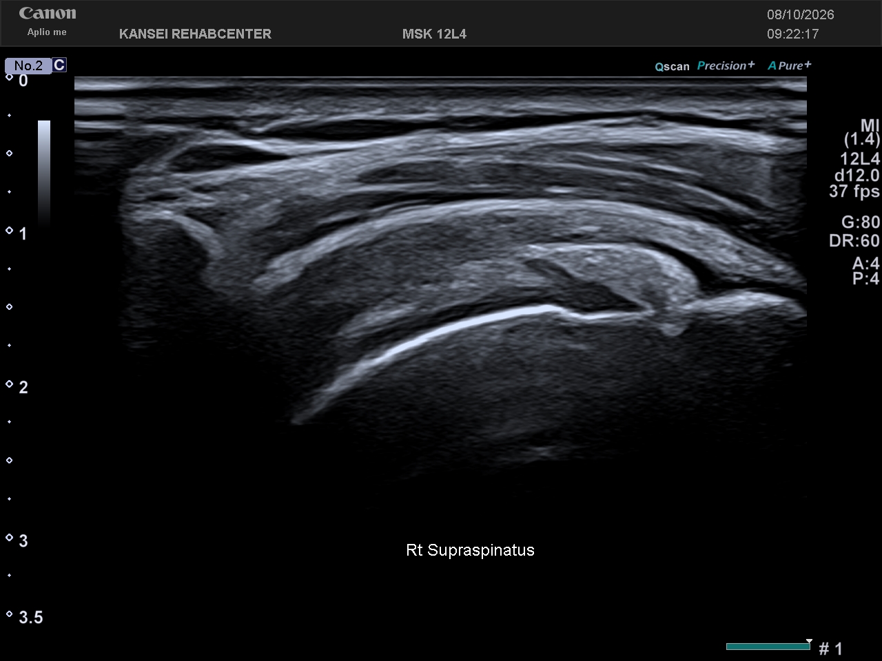Screen dimensions: 882x661
Task: Click the "No.2" image number label
Action: point(28,65)
